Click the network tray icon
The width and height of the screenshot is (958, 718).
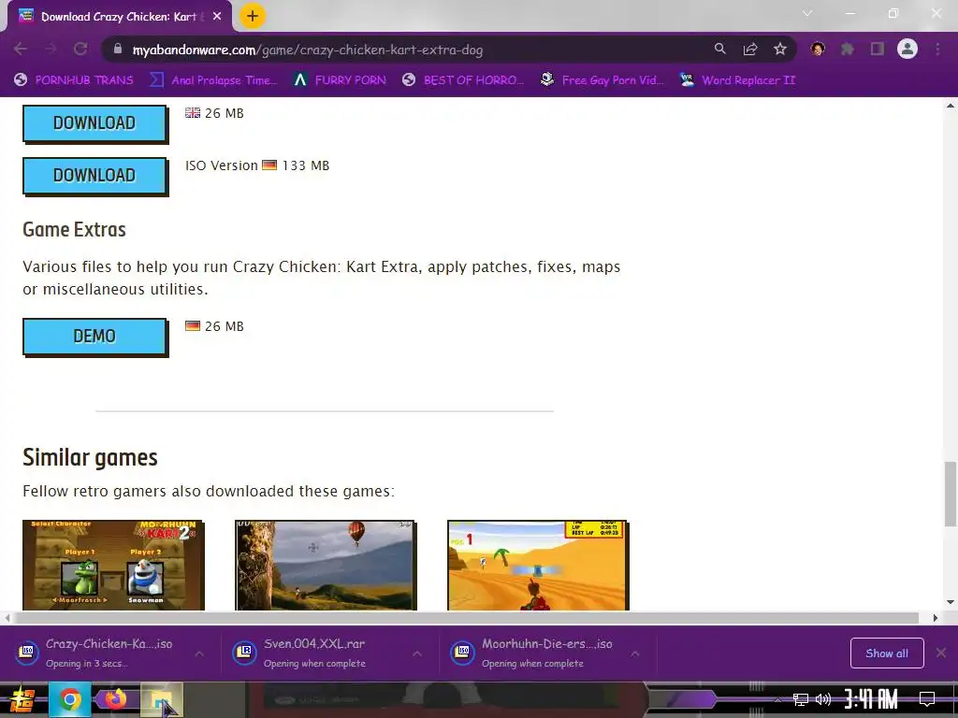pos(800,699)
